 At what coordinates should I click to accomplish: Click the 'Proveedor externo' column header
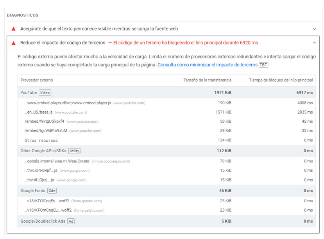coord(37,80)
